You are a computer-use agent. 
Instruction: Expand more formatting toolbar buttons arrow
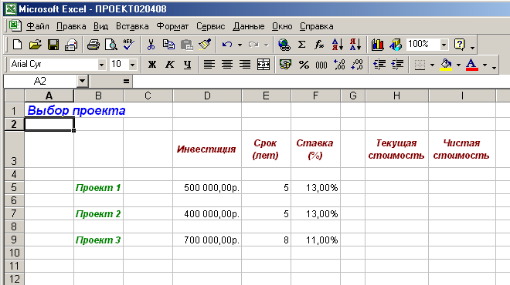coord(494,67)
